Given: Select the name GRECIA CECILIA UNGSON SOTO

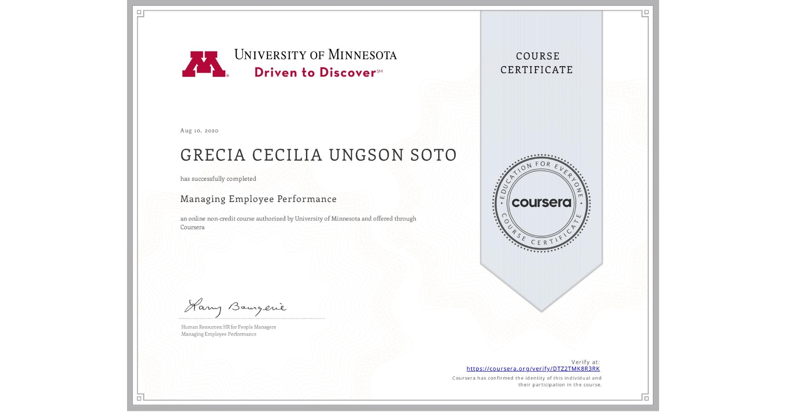Looking at the screenshot, I should [318, 155].
